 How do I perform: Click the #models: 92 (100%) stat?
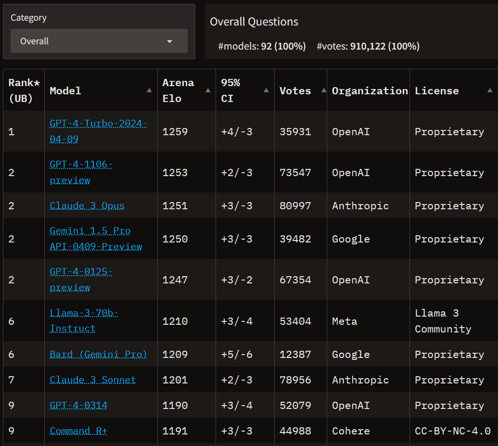click(x=262, y=46)
